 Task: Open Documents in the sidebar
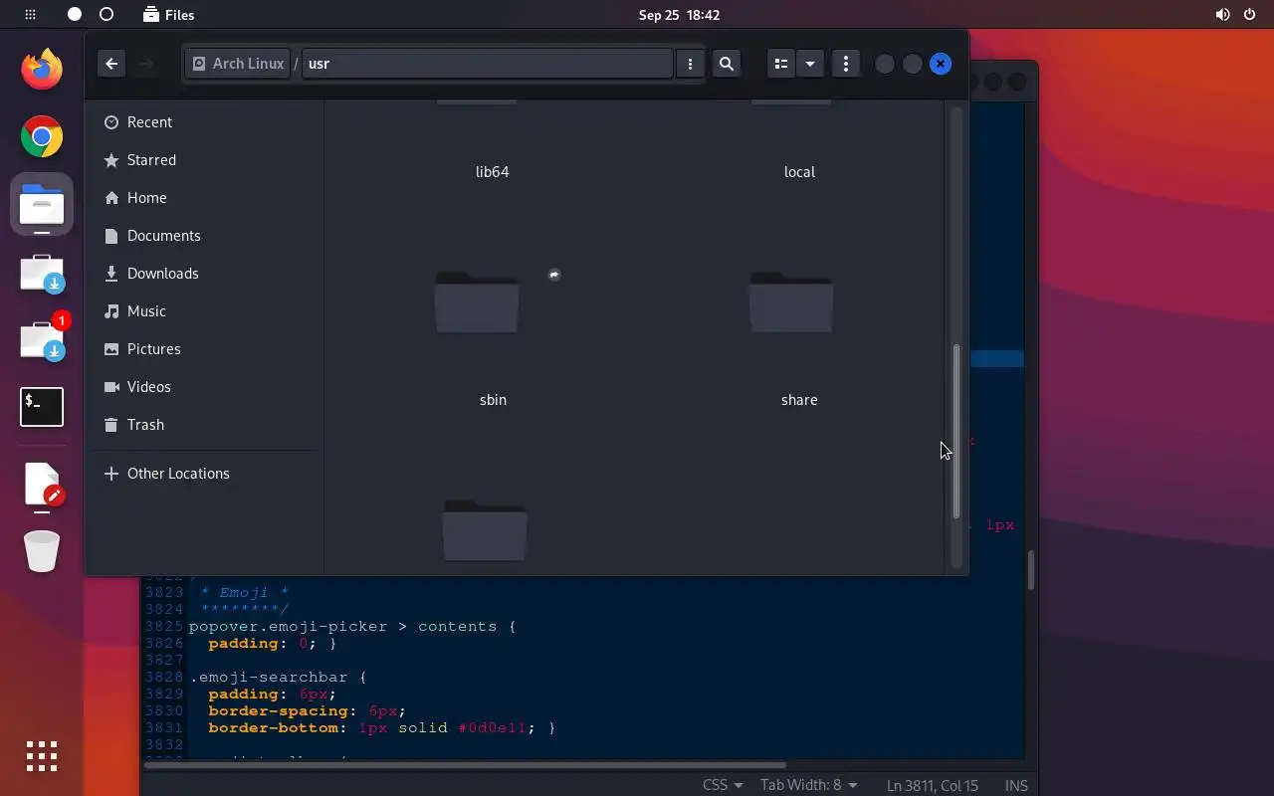click(x=207, y=236)
